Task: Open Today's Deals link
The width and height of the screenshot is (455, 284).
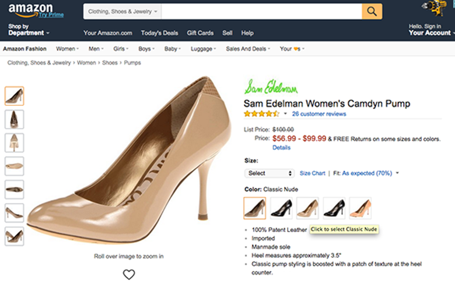Action: (159, 33)
